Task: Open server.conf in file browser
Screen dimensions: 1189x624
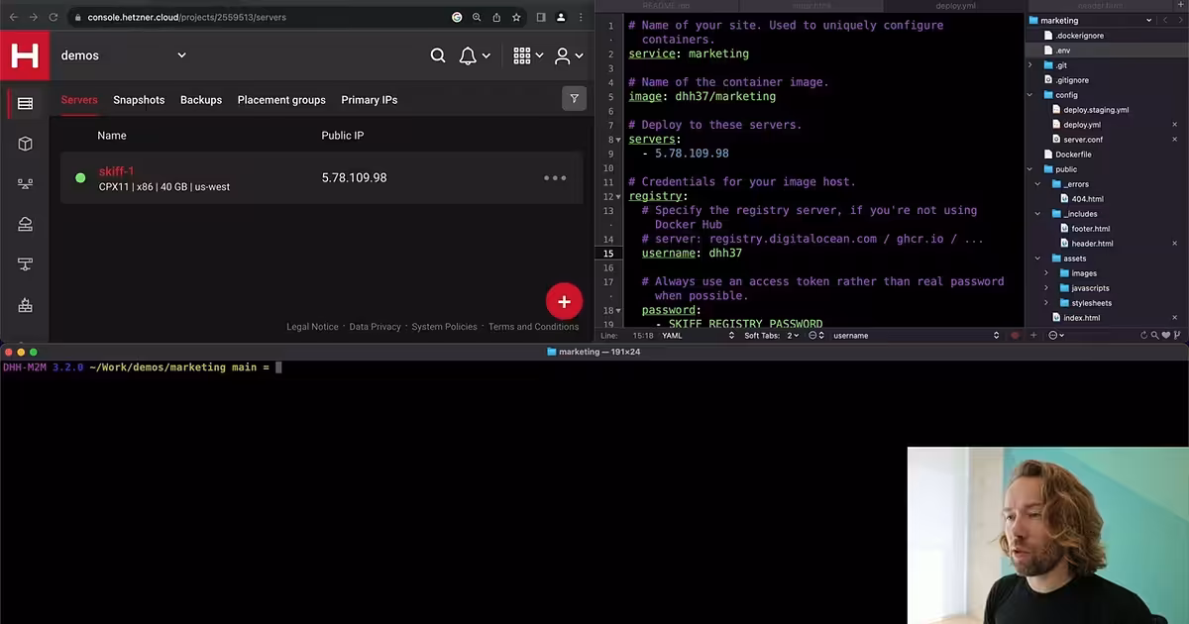Action: pyautogui.click(x=1083, y=140)
